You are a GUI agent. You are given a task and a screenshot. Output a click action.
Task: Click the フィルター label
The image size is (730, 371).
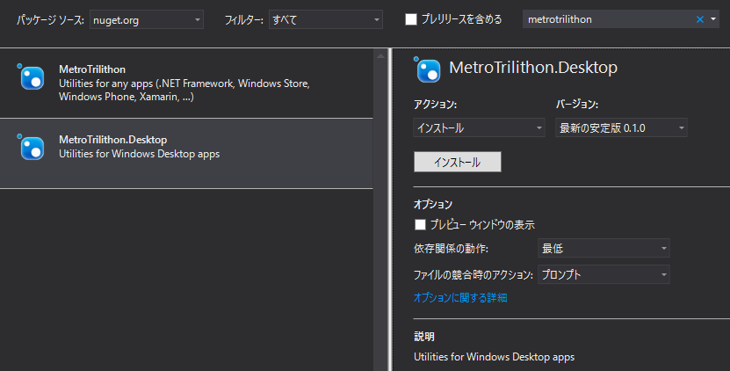pyautogui.click(x=243, y=20)
